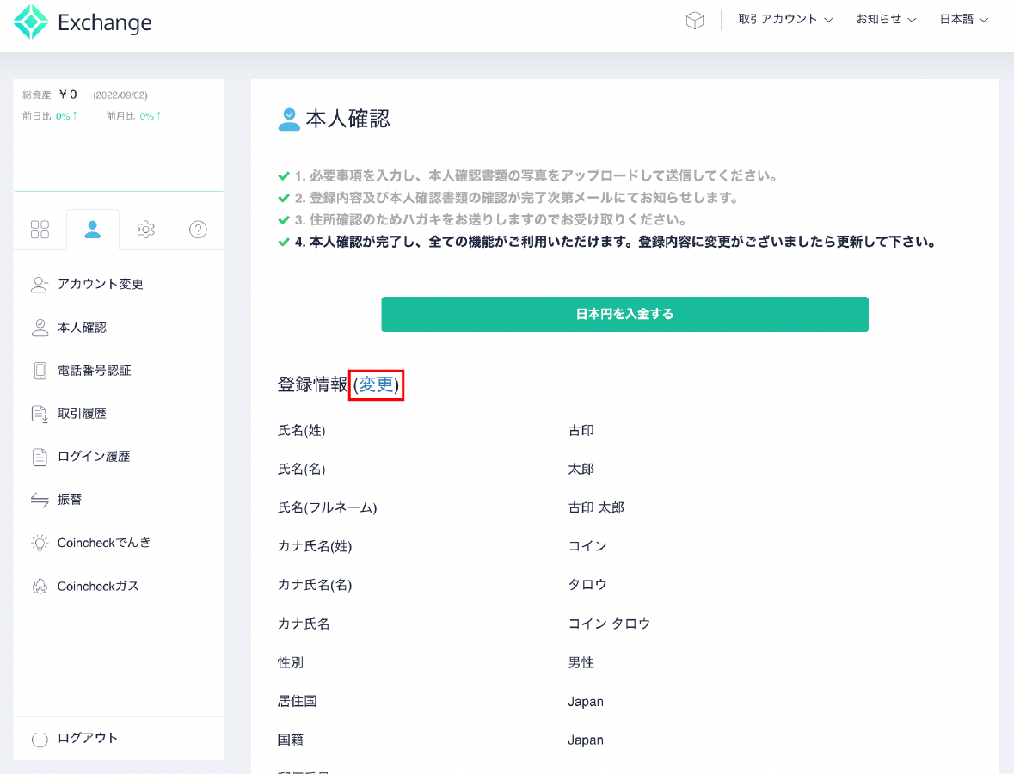1014x774 pixels.
Task: Go to 電話番号認証 menu item
Action: click(x=94, y=371)
